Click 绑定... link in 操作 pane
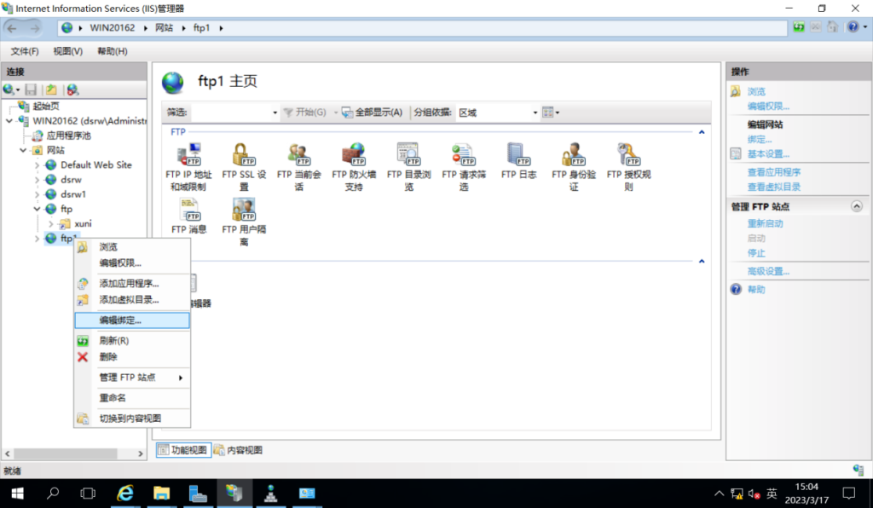 pyautogui.click(x=760, y=140)
